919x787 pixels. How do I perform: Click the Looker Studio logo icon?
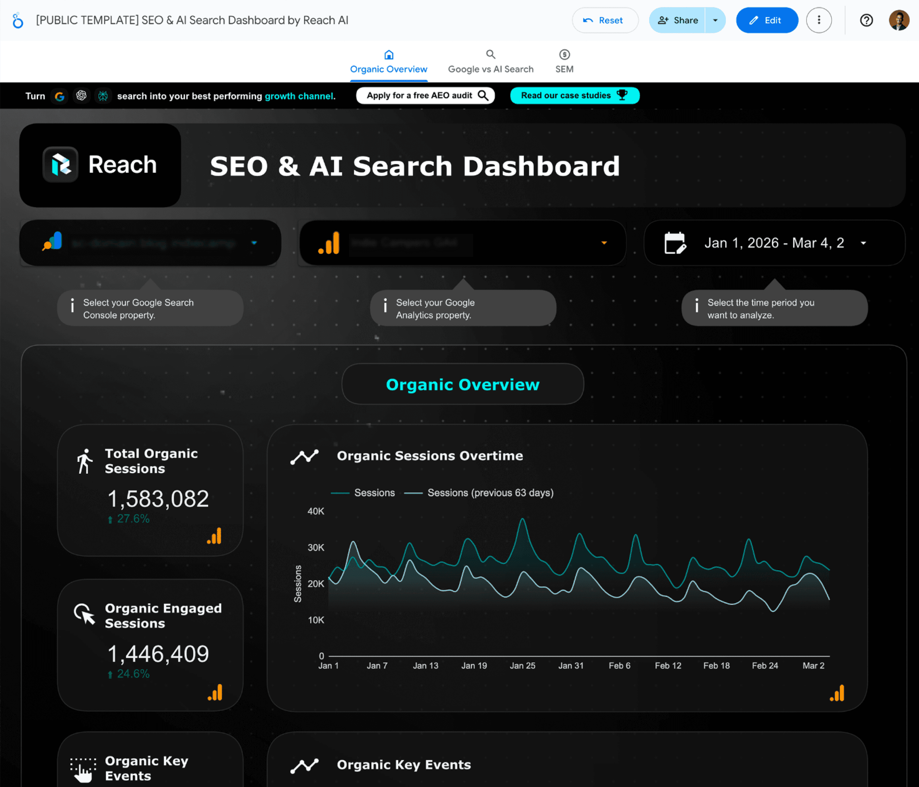pos(18,21)
